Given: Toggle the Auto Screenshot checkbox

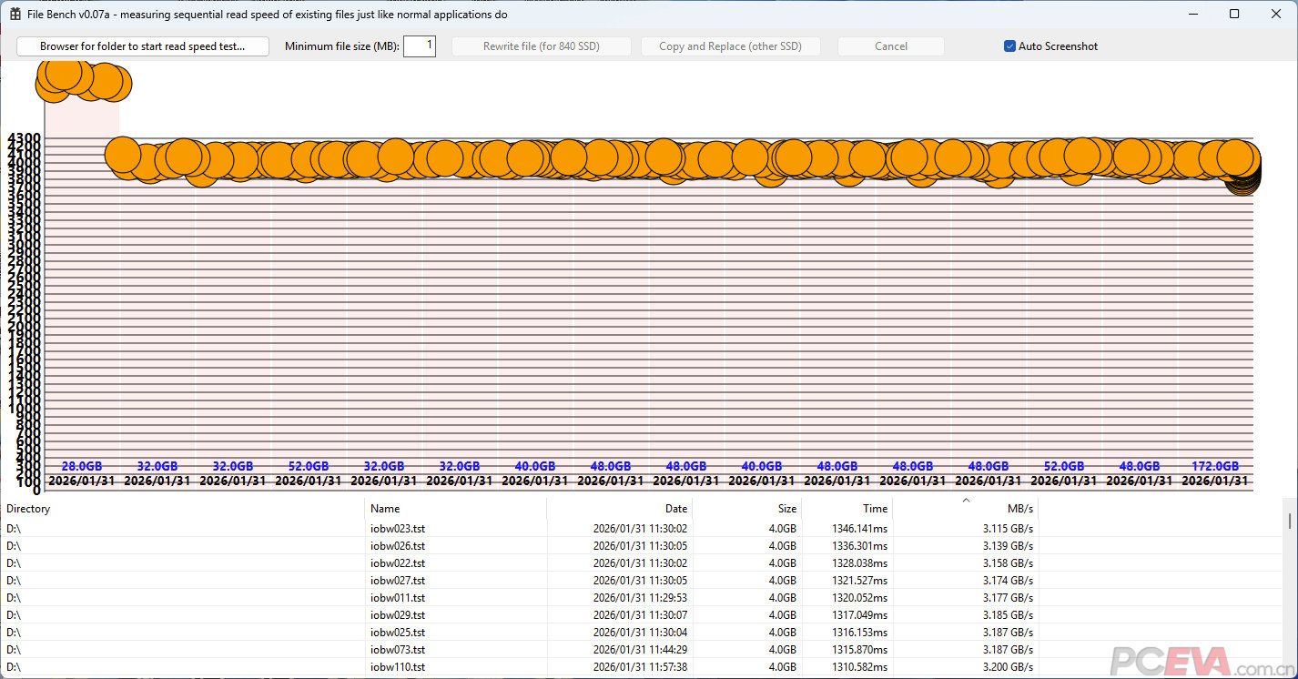Looking at the screenshot, I should pyautogui.click(x=1009, y=46).
